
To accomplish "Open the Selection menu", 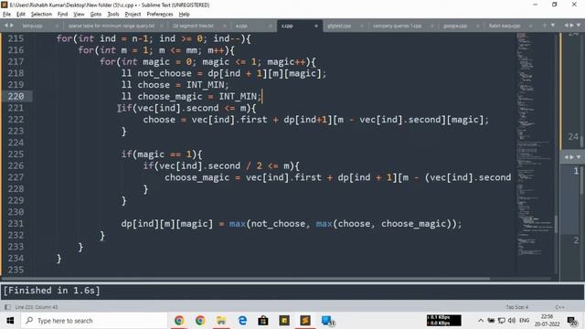I will coord(41,15).
